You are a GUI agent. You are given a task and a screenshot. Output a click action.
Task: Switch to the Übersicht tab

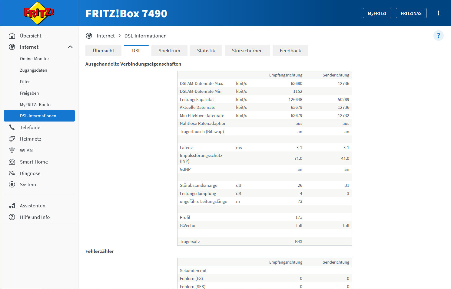[x=104, y=50]
